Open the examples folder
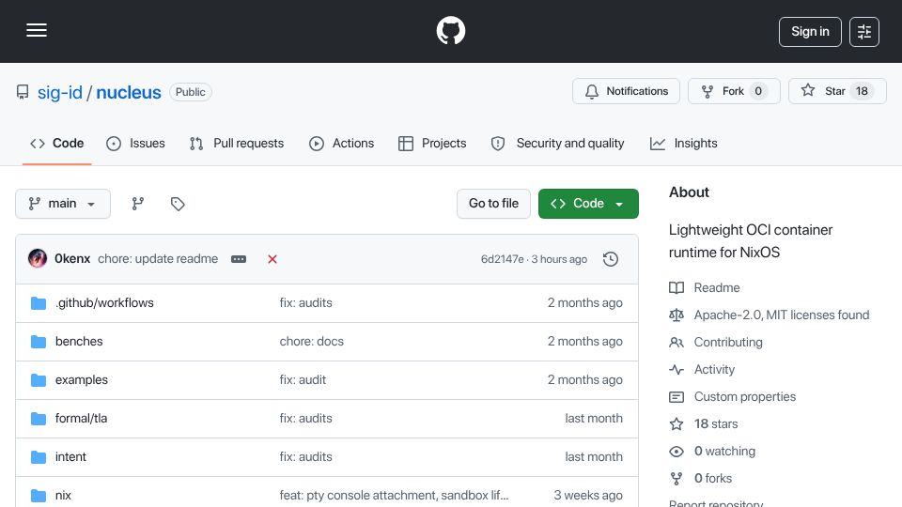This screenshot has height=507, width=902. (82, 380)
